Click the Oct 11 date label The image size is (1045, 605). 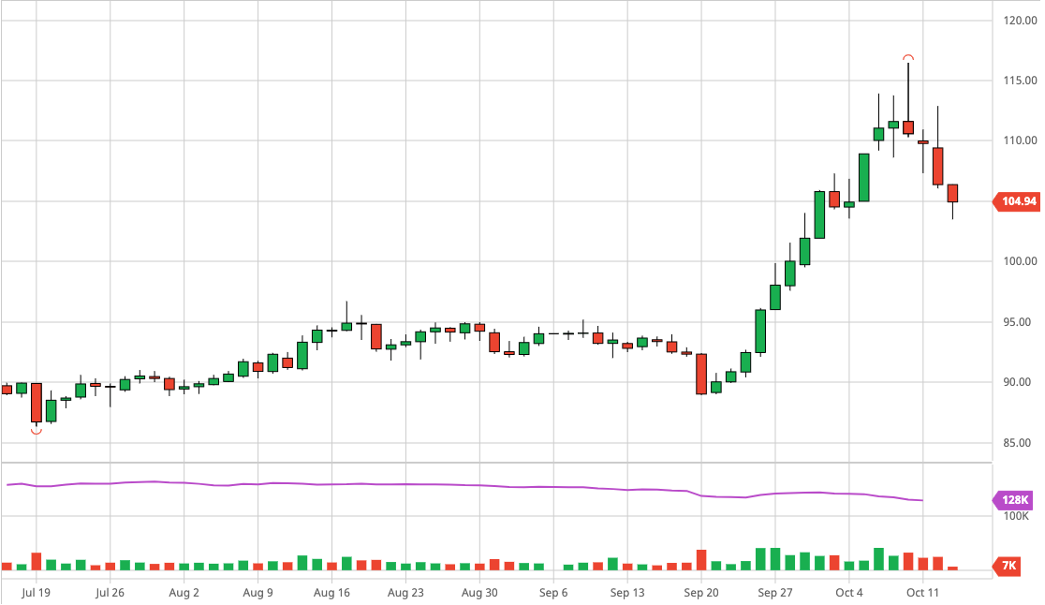tap(923, 592)
